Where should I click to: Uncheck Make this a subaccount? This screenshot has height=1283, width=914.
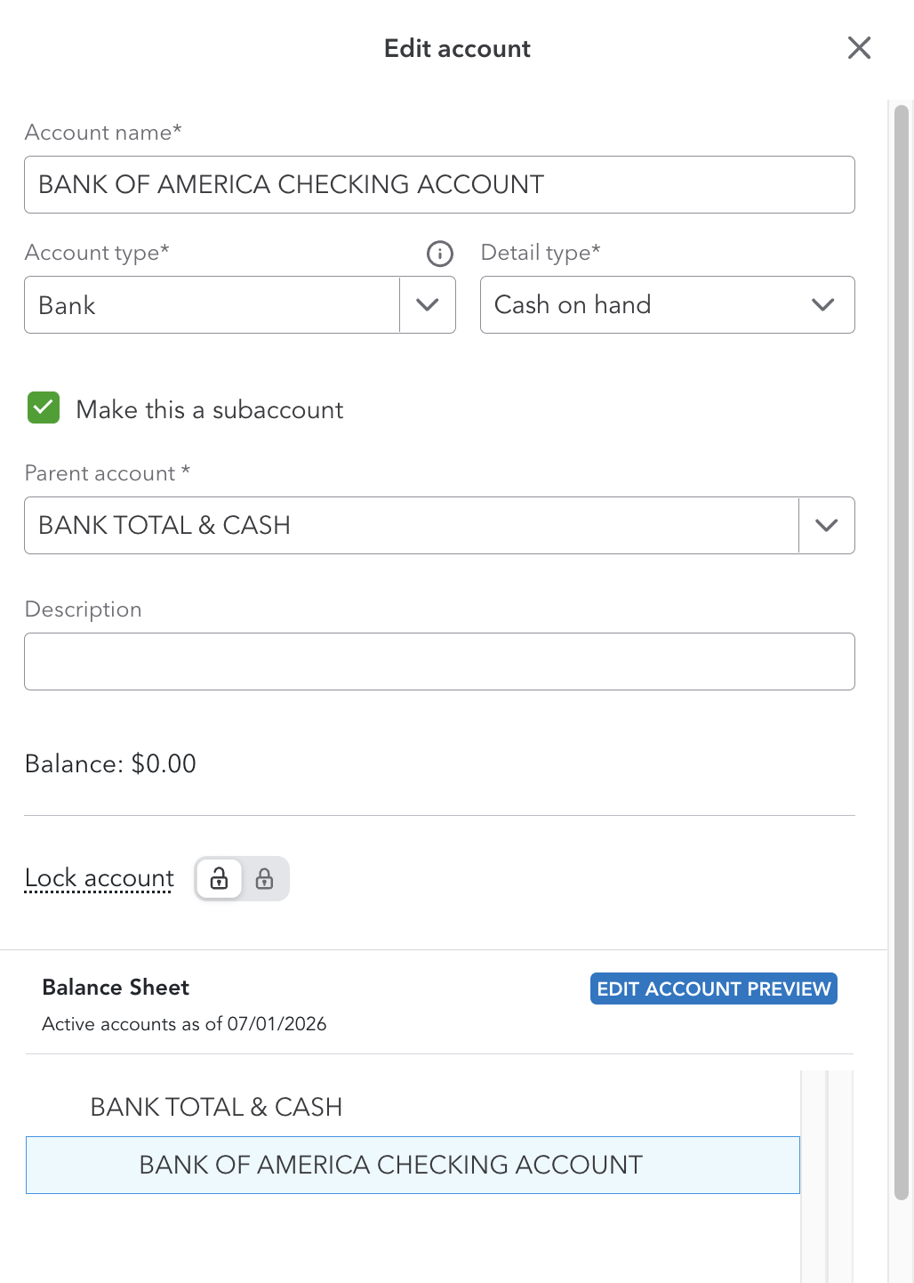click(x=44, y=408)
